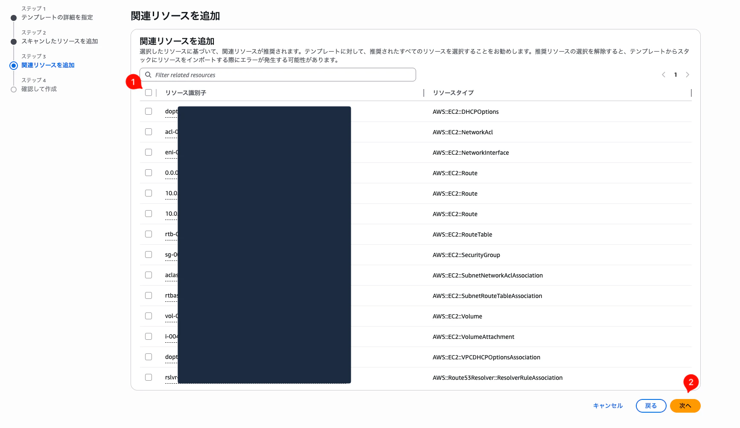Click the vol- resource identifier link
The width and height of the screenshot is (740, 428).
(172, 316)
